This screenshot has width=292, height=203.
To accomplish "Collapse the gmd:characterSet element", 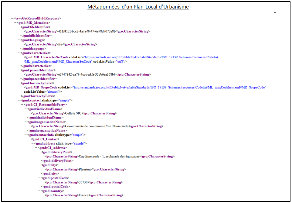I will click(x=19, y=53).
